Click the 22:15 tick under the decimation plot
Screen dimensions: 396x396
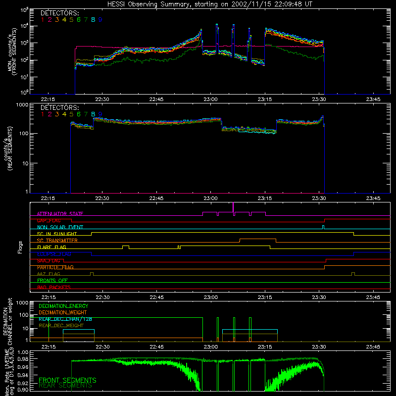[48, 347]
